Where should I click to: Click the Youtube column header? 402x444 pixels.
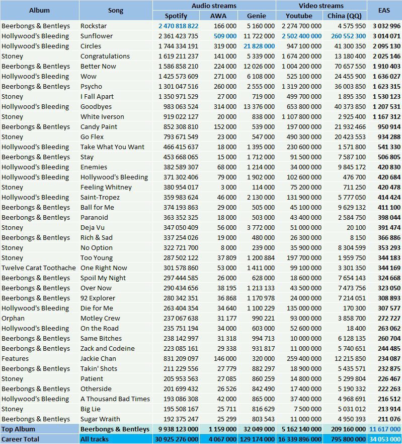299,16
